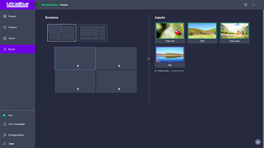Viewport: 264px width, 148px height.
Task: Select the UDP input thumbnail
Action: (x=202, y=31)
